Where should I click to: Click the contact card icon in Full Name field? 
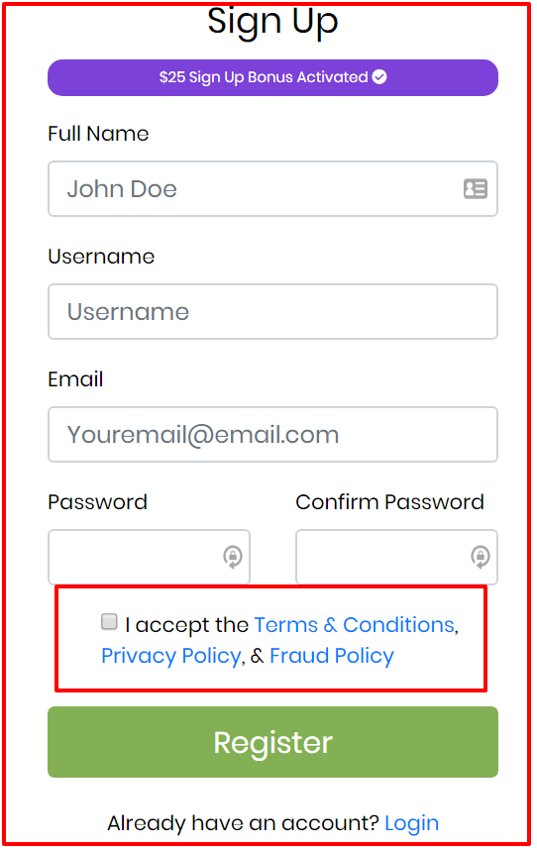[x=476, y=188]
